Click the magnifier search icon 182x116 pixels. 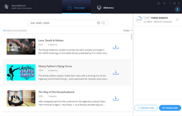click(103, 23)
